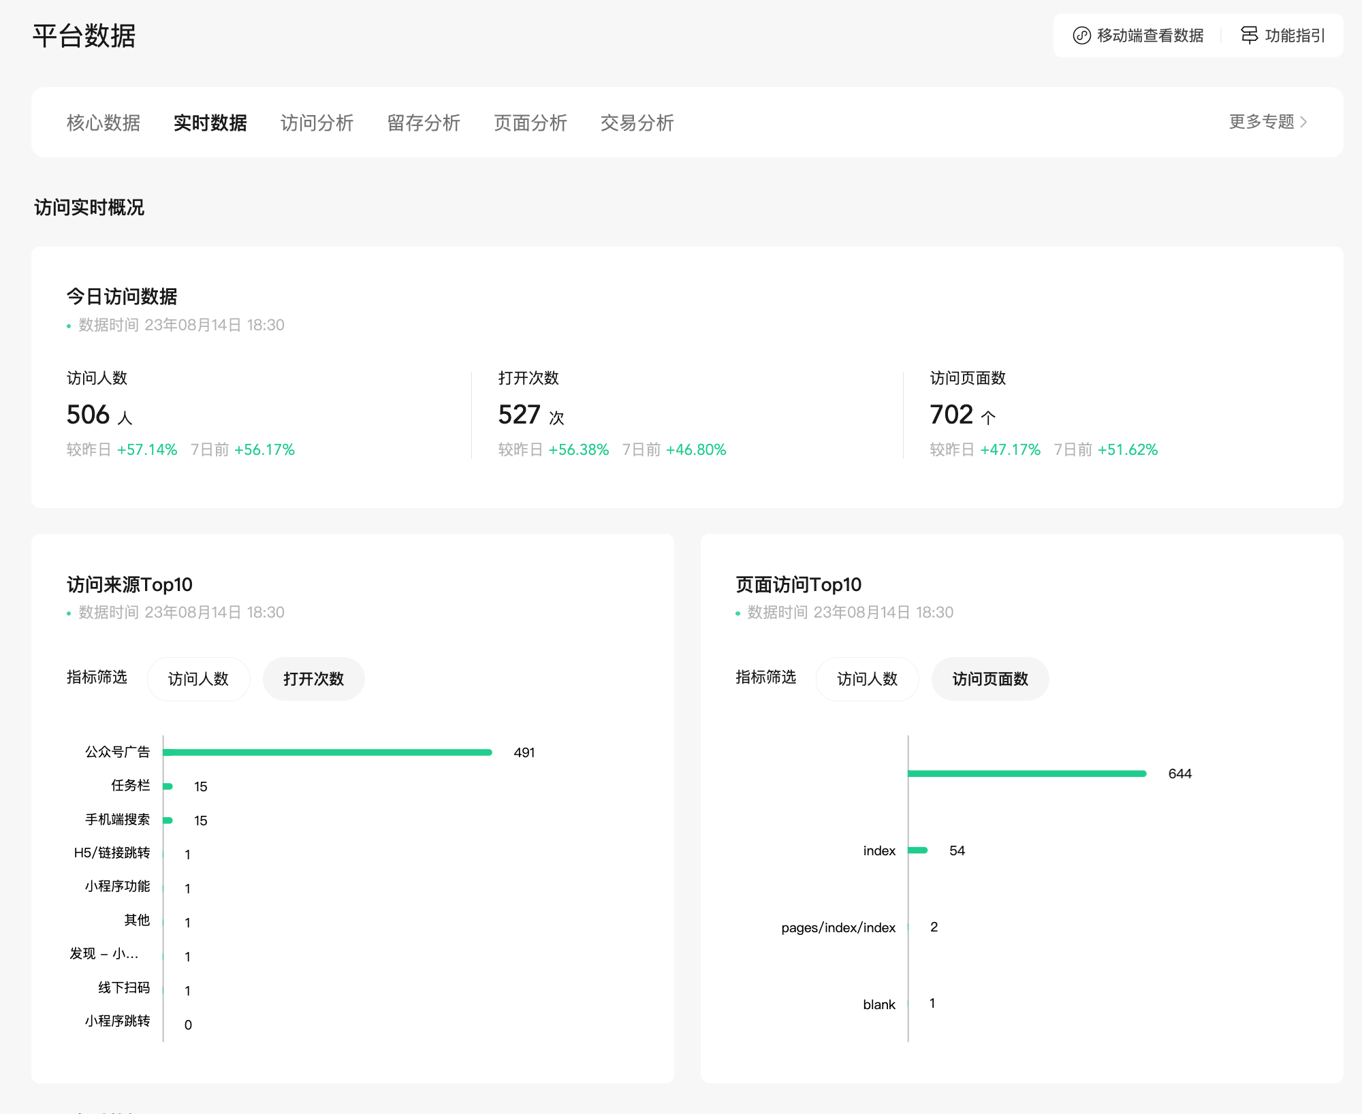Click the 任务栏 source row label
The image size is (1362, 1114).
(x=130, y=786)
